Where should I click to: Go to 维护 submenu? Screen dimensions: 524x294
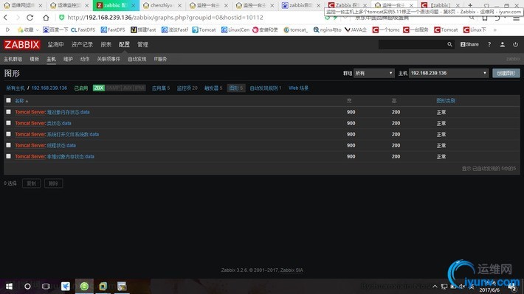coord(68,59)
